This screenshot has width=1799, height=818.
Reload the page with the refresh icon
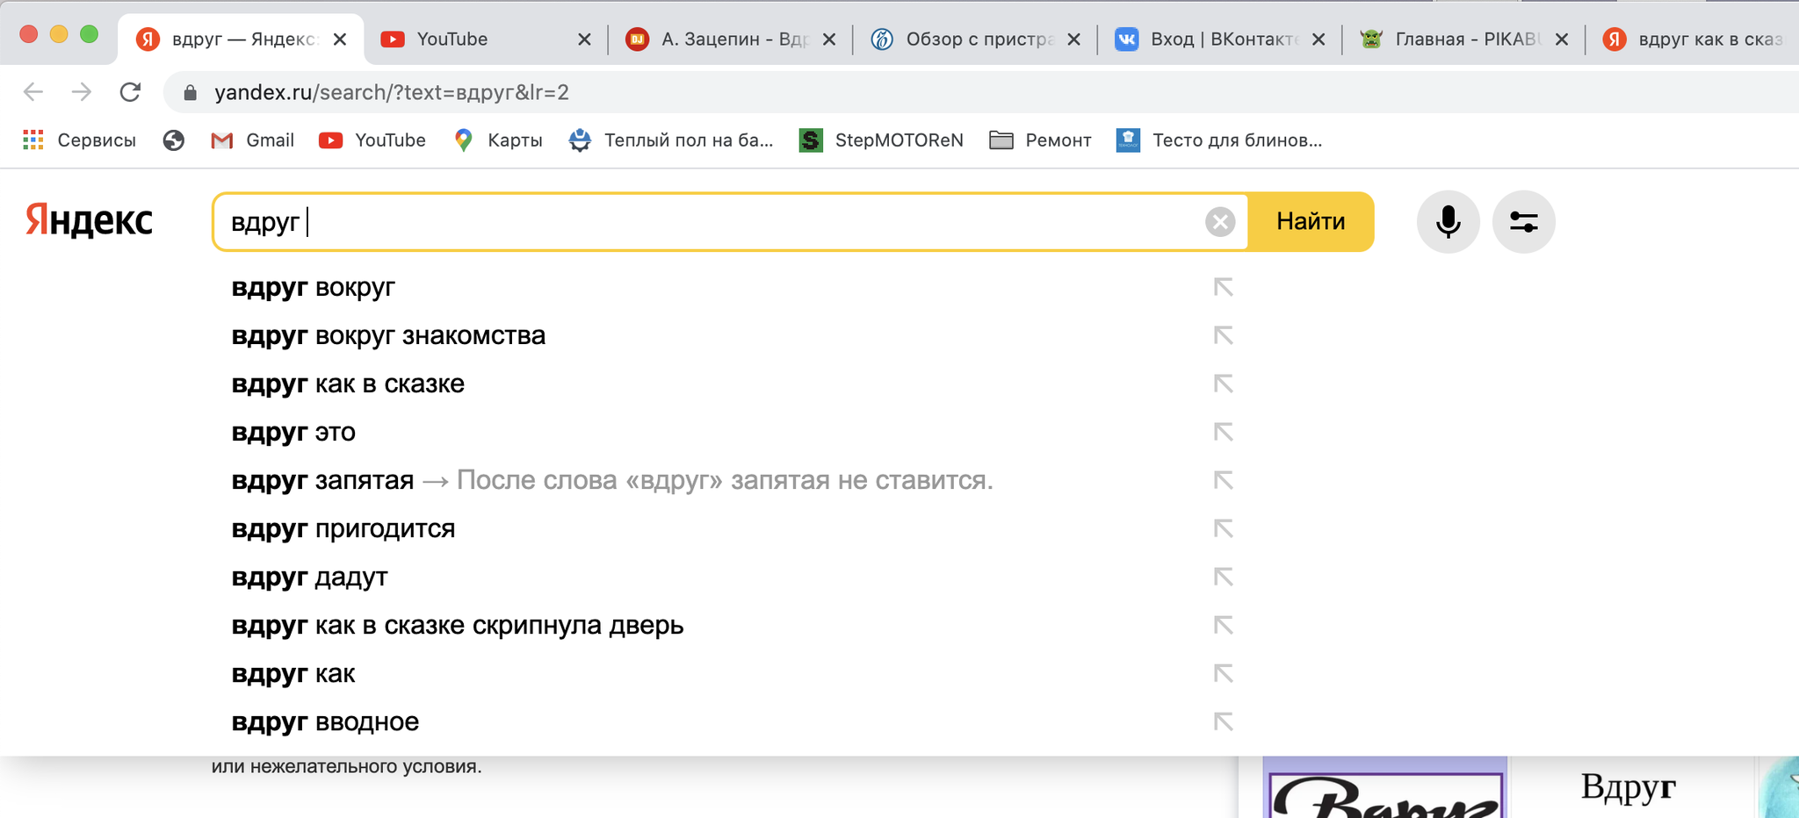(x=130, y=92)
